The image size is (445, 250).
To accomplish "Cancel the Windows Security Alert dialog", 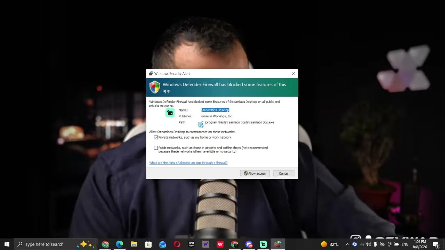I will click(x=283, y=173).
